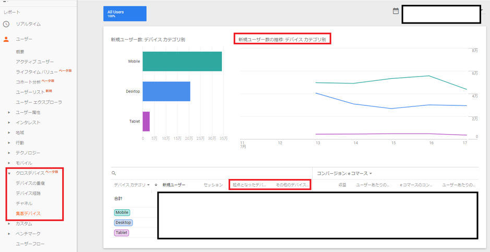This screenshot has width=490, height=252.
Task: Open デバイスの重複 report
Action: click(30, 183)
